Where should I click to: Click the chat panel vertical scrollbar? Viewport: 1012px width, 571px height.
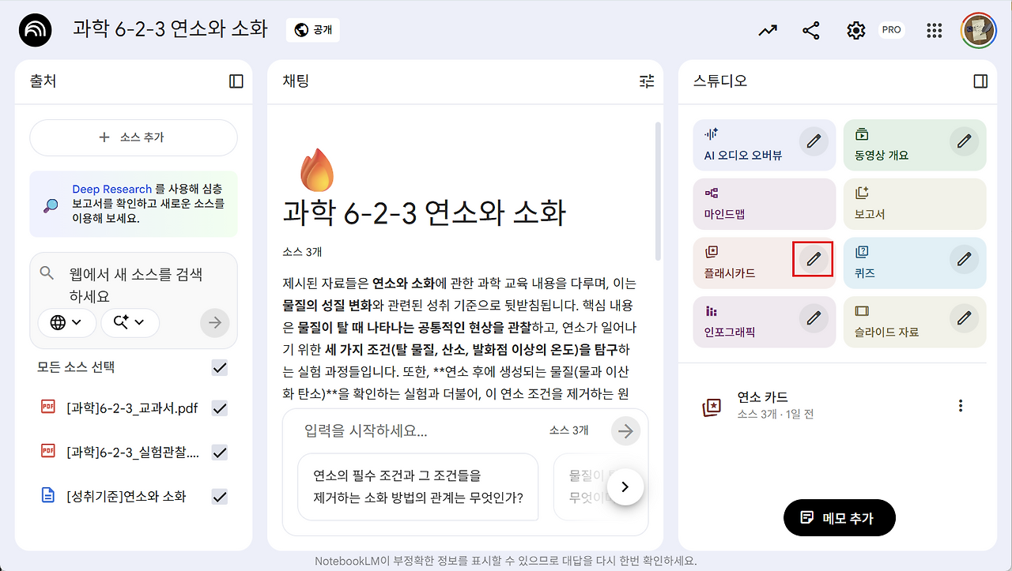tap(658, 191)
